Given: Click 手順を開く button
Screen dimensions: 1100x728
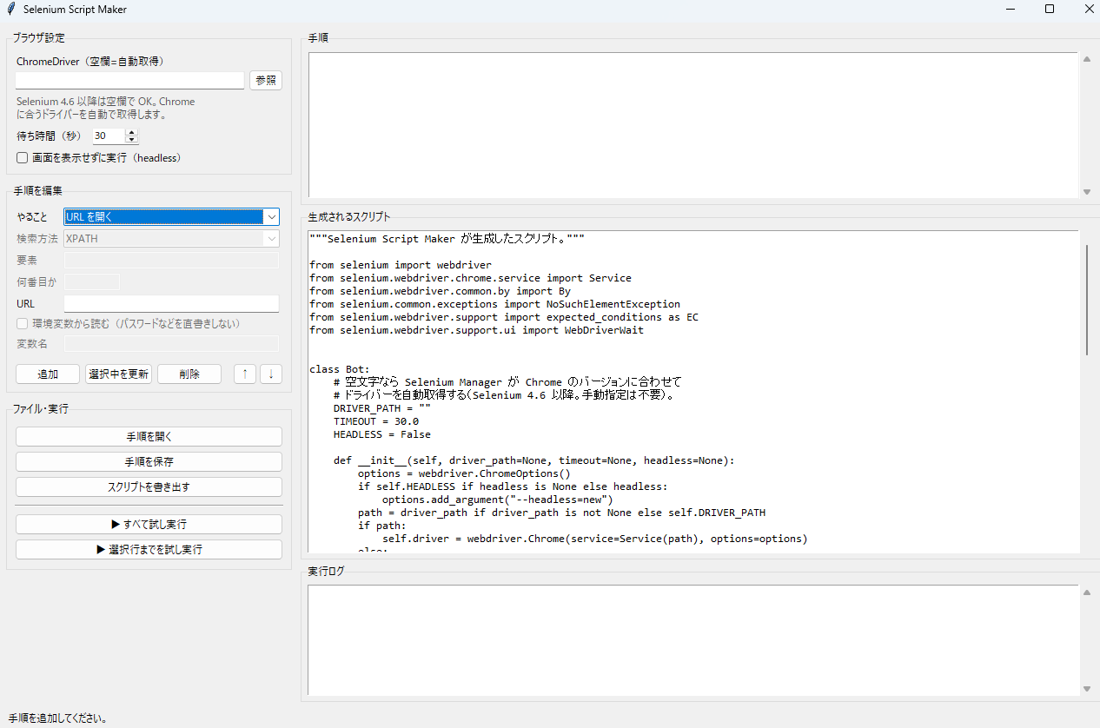Looking at the screenshot, I should [x=149, y=436].
